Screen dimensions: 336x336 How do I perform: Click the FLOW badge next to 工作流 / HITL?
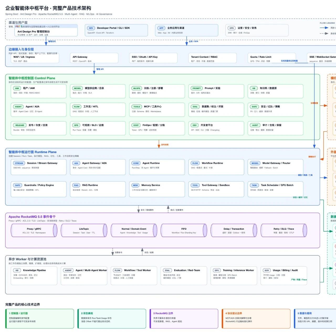click(77, 107)
